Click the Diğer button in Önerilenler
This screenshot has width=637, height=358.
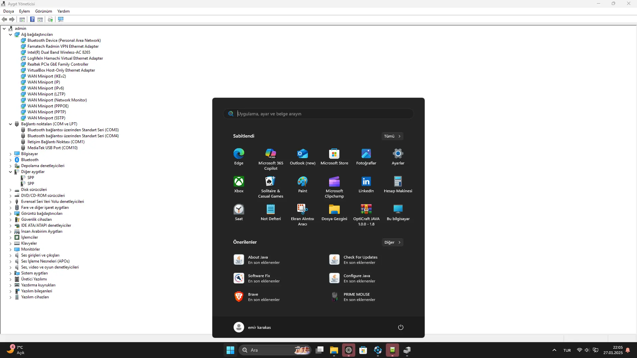coord(392,242)
